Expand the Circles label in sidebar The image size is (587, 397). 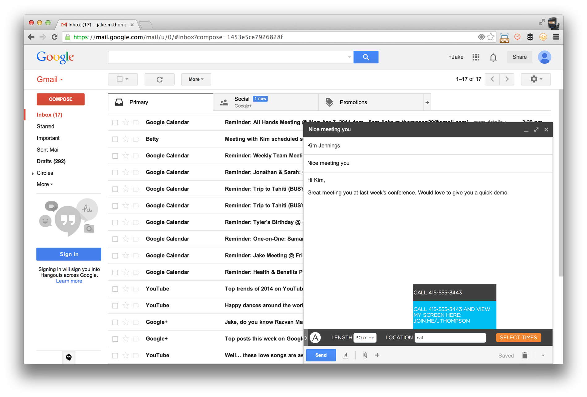tap(33, 173)
